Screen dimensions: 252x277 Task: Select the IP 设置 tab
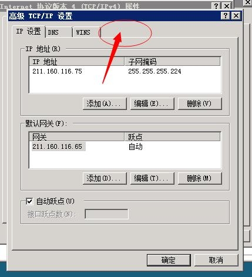pyautogui.click(x=28, y=31)
